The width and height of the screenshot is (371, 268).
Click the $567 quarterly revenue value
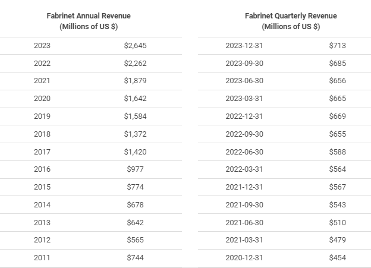pos(338,187)
